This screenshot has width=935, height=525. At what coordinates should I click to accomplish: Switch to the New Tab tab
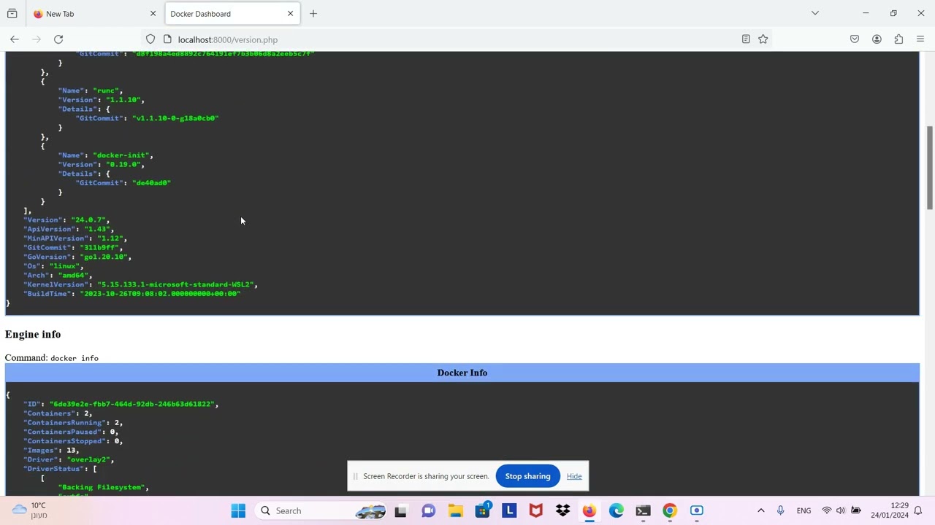tap(93, 13)
